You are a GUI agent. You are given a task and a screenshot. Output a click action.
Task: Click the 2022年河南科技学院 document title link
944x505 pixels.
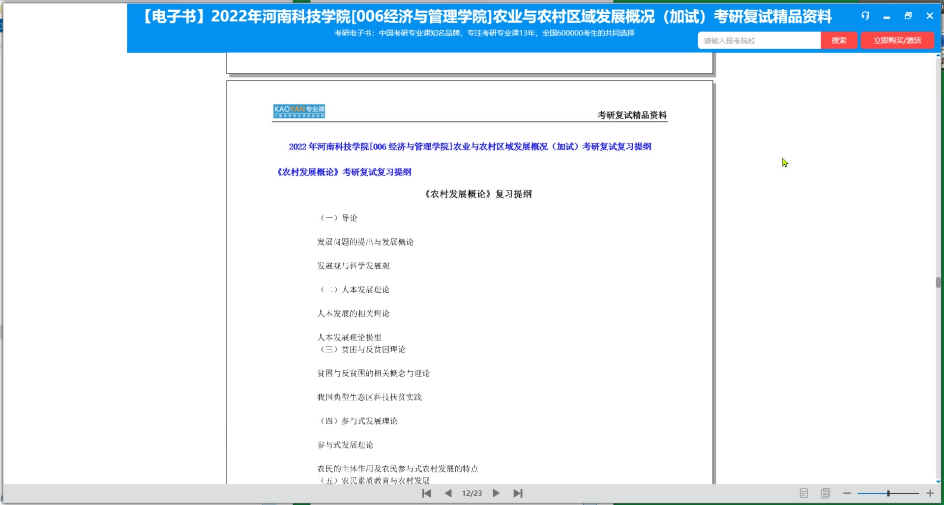point(469,146)
